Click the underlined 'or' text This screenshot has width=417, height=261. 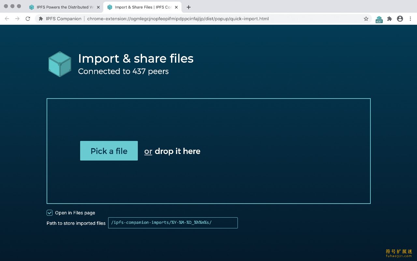point(148,151)
